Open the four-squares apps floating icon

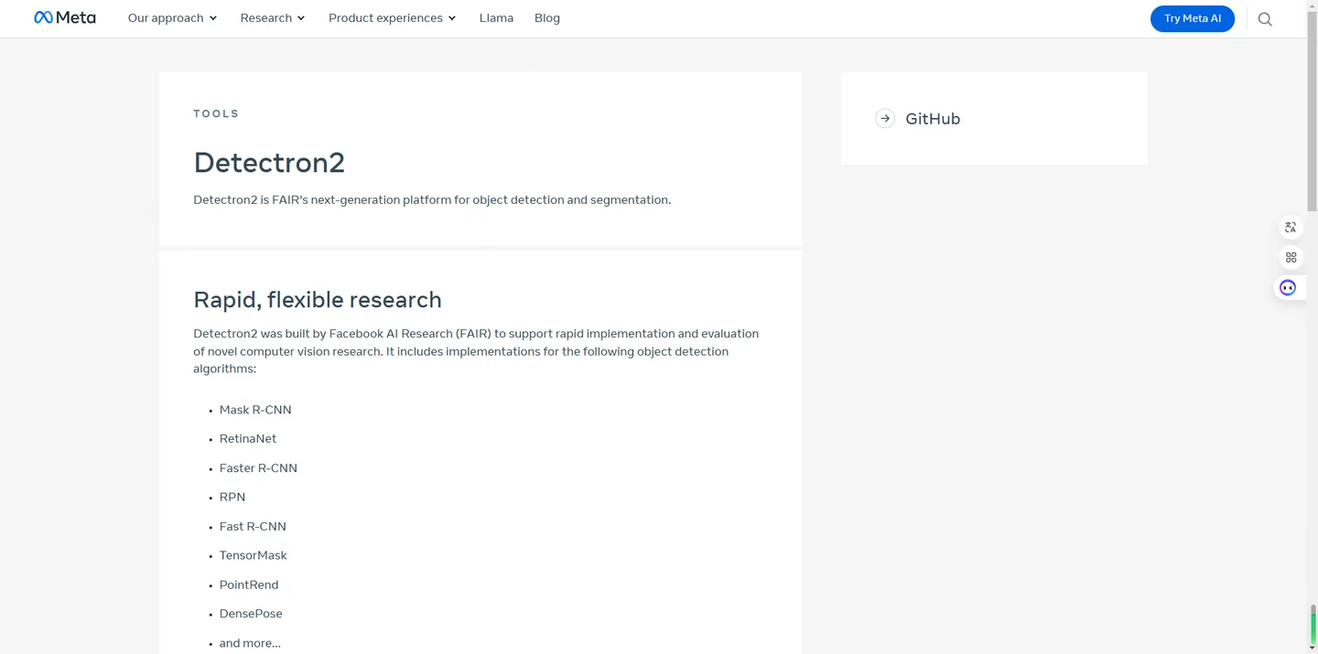click(1291, 257)
